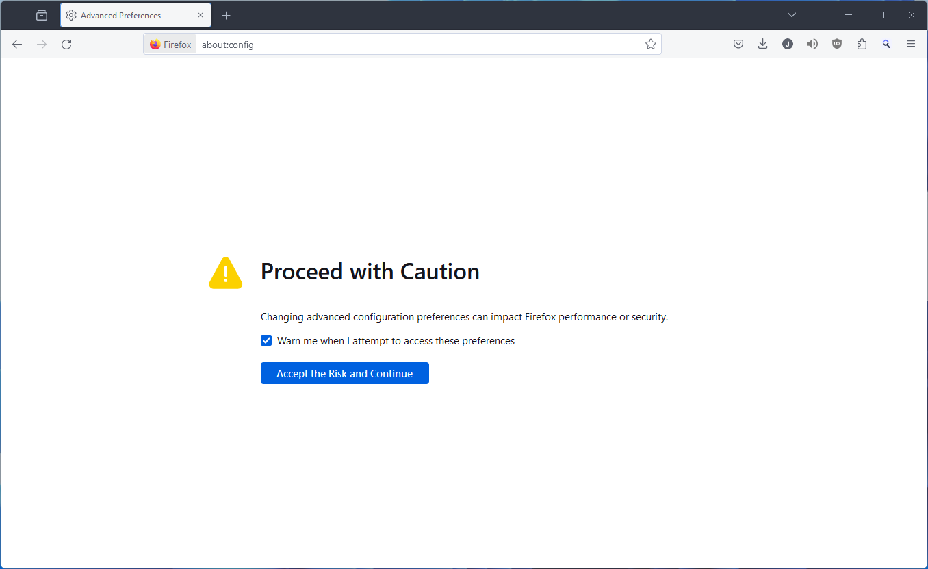928x569 pixels.
Task: Open the account icon labeled J
Action: [788, 45]
